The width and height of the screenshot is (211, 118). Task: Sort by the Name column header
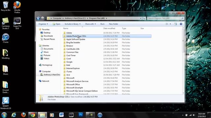(x=66, y=29)
